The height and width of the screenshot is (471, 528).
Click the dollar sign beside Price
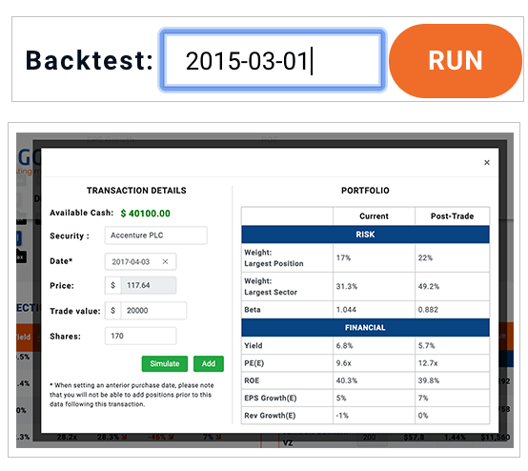(x=112, y=285)
